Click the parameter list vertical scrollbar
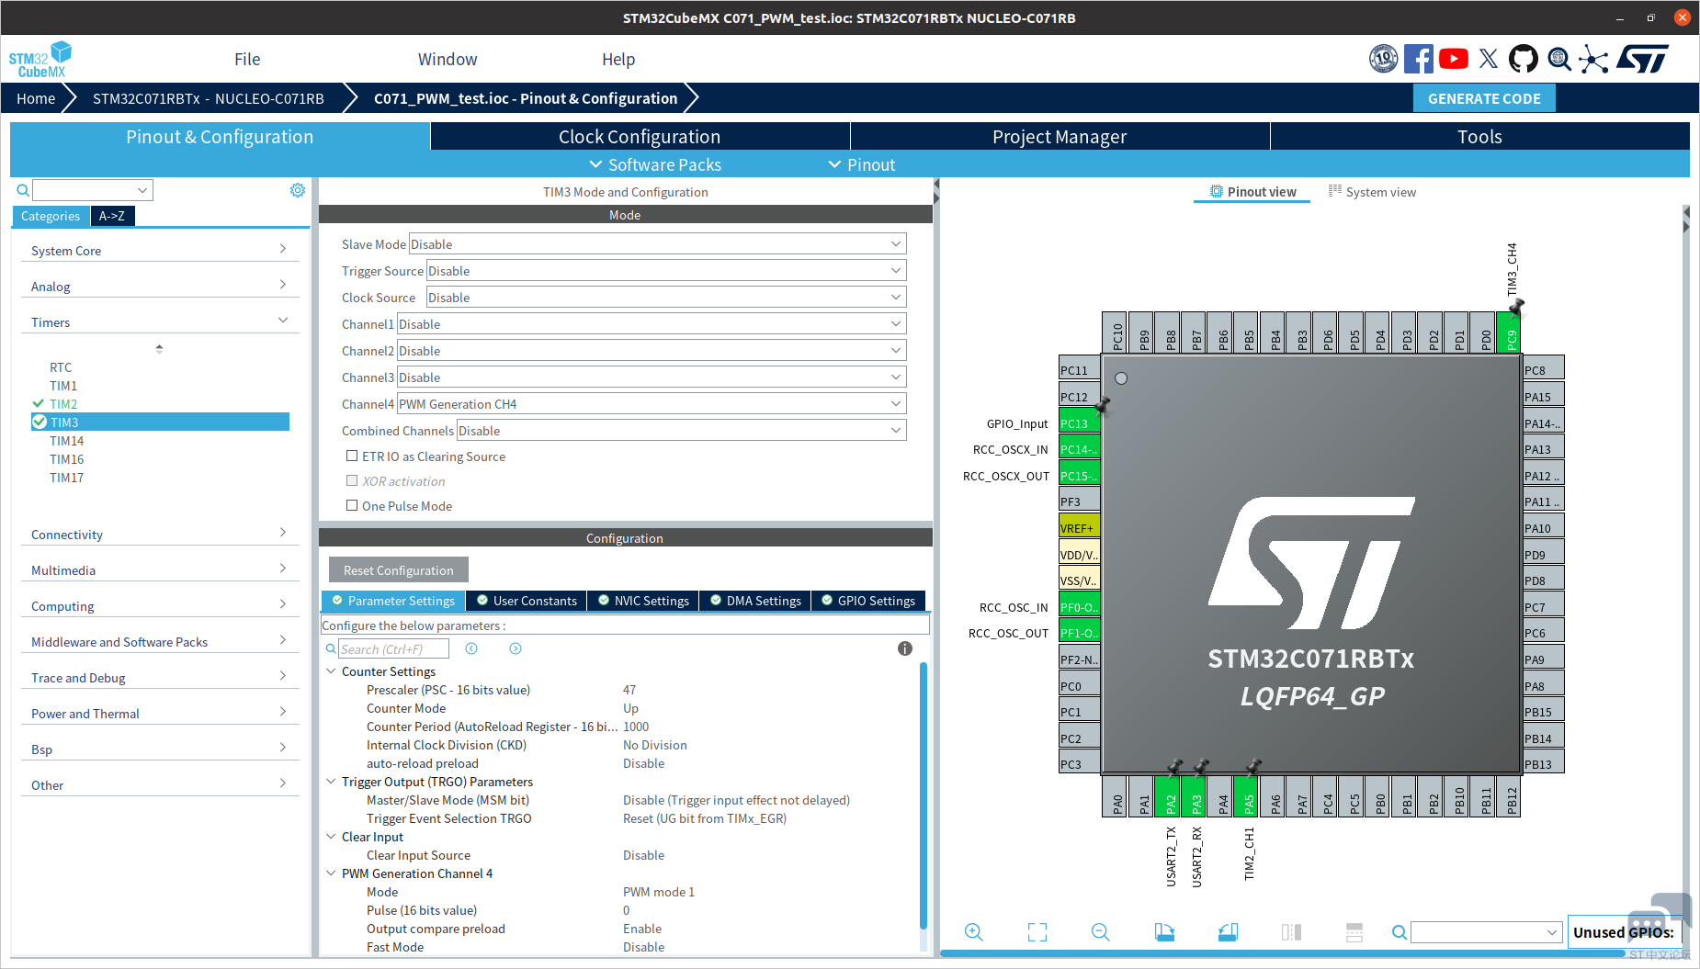Screen dimensions: 1700x969 click(x=923, y=794)
